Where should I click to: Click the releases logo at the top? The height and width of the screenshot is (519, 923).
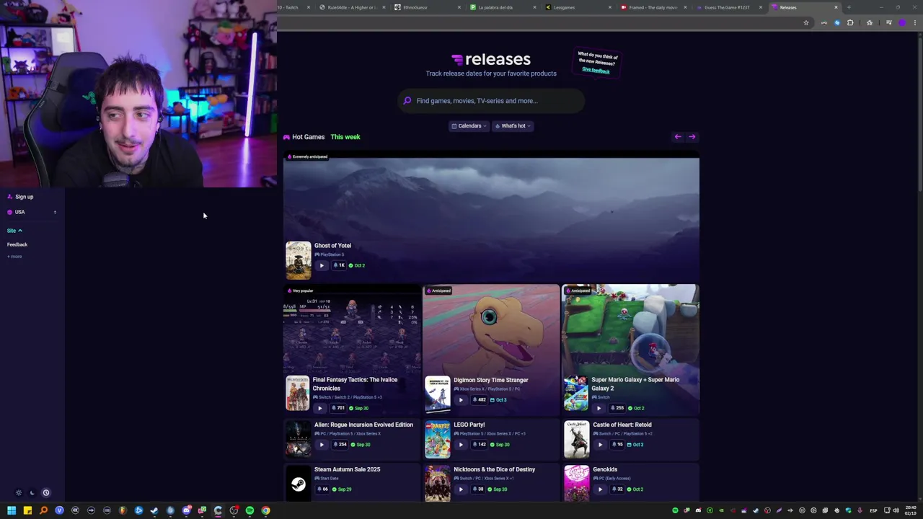490,59
